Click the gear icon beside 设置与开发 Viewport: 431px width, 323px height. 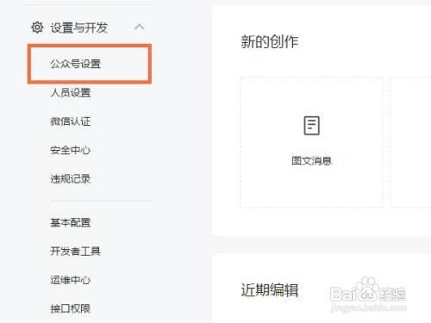tap(37, 28)
